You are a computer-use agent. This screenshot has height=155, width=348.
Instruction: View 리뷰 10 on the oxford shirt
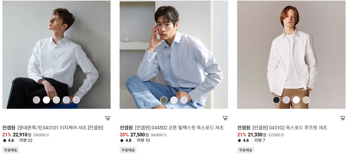pos(143,140)
